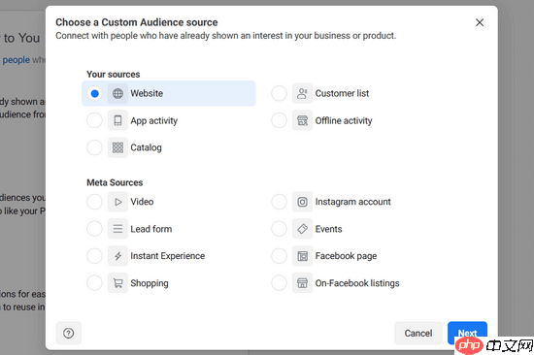Select the Instant Experience radio button

pyautogui.click(x=95, y=256)
